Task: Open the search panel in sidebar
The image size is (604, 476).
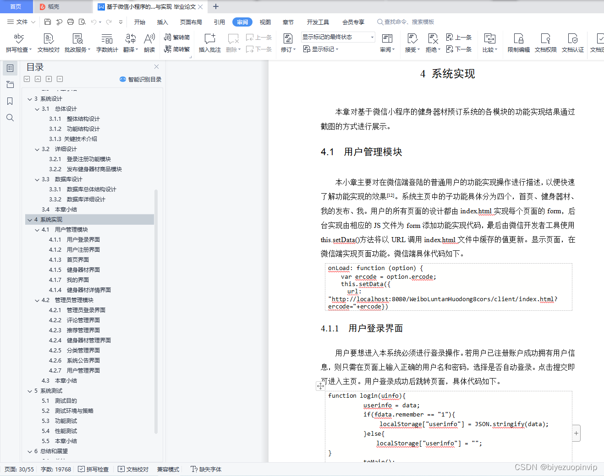Action: click(10, 118)
